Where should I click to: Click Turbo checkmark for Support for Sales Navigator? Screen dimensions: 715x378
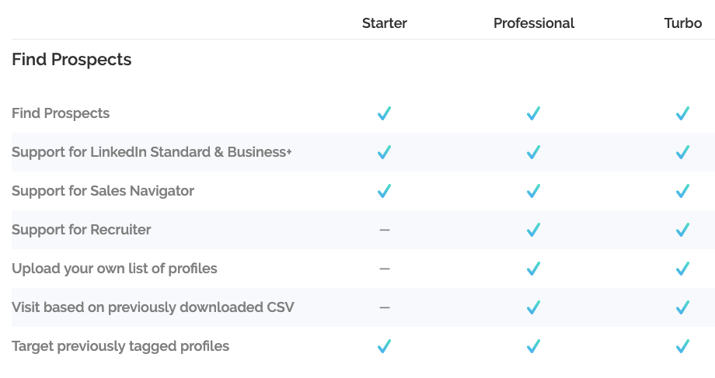point(682,191)
